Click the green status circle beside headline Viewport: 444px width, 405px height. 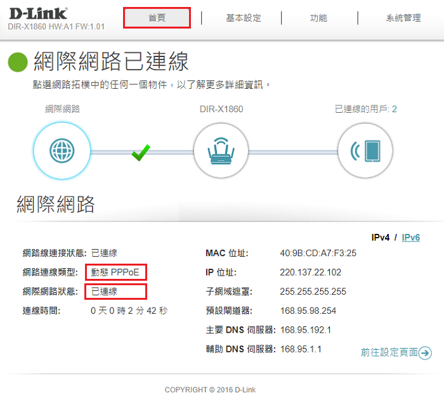(x=18, y=61)
